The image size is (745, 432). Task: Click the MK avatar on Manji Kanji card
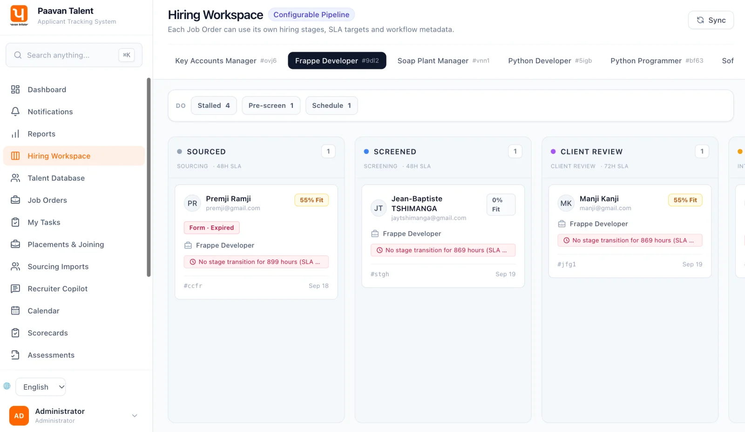(566, 203)
